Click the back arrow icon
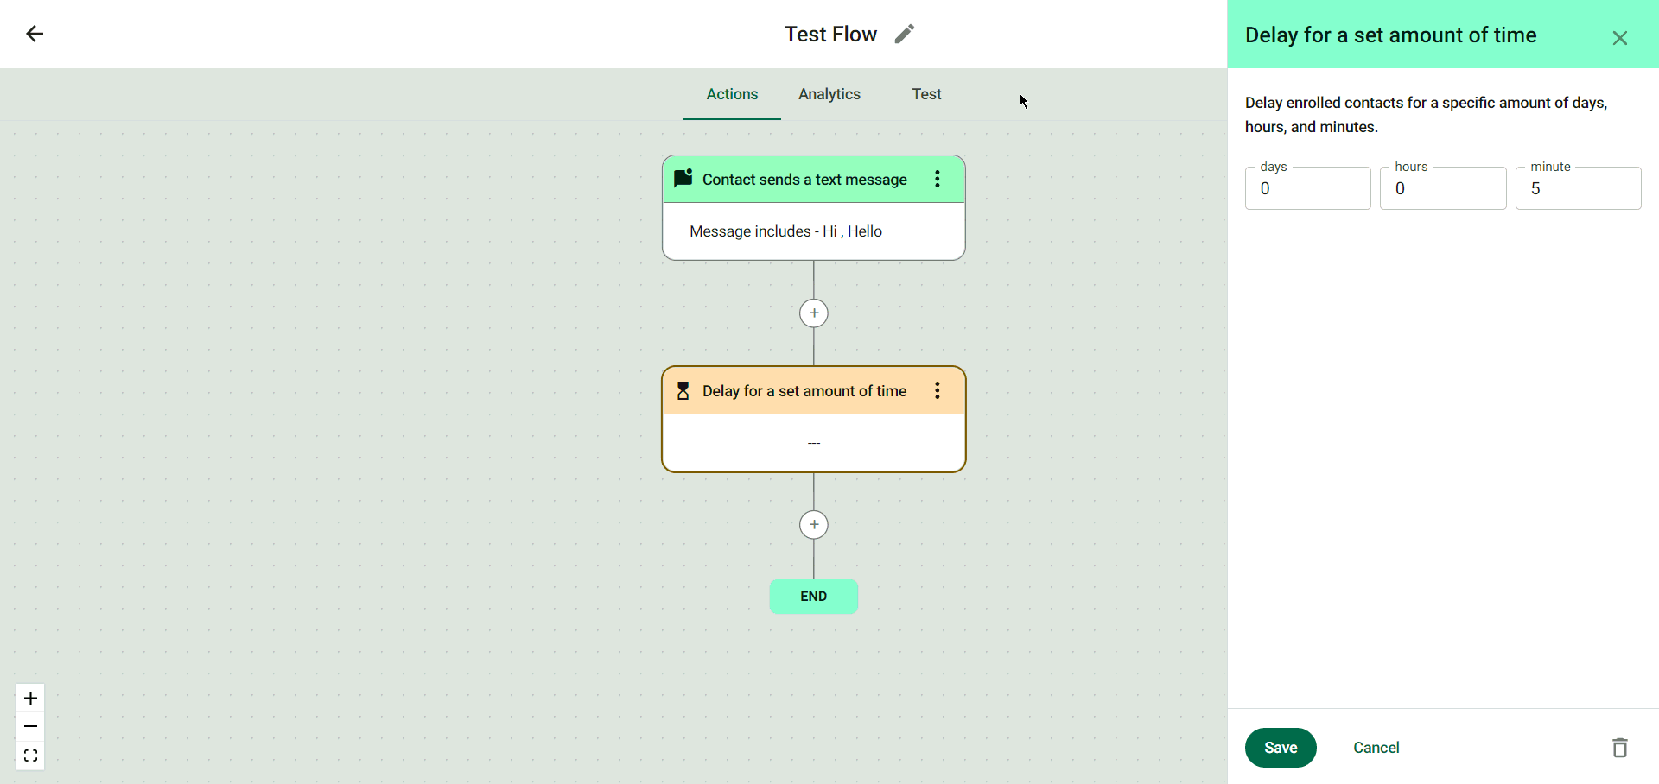Viewport: 1659px width, 784px height. tap(35, 34)
